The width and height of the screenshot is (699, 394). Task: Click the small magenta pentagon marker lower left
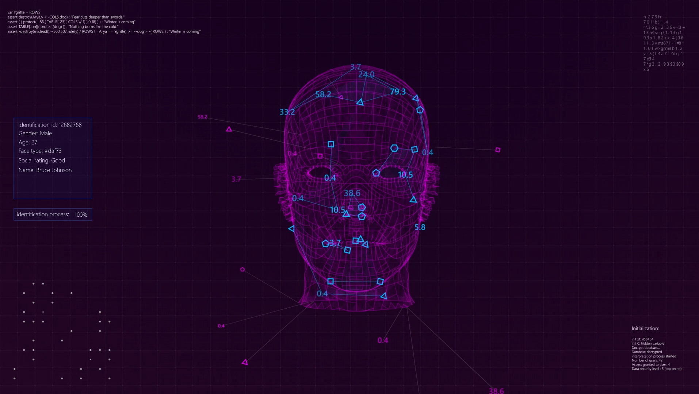[242, 270]
